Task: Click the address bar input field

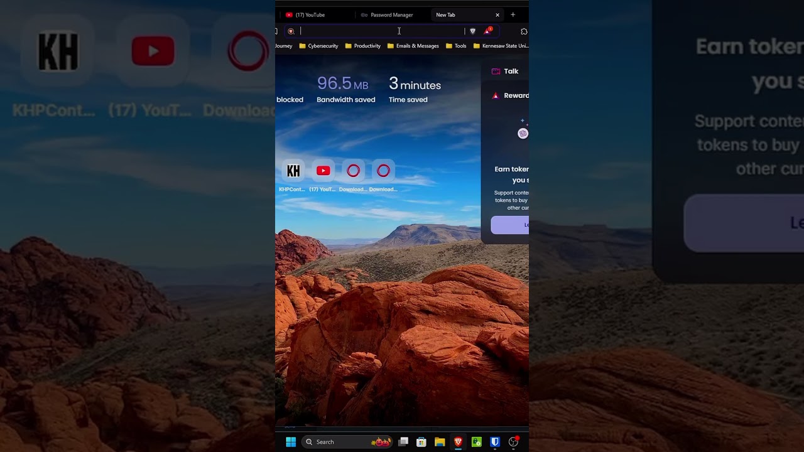Action: pos(381,31)
